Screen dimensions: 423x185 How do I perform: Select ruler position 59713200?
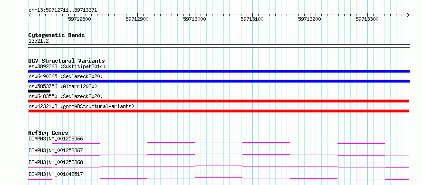click(x=310, y=19)
